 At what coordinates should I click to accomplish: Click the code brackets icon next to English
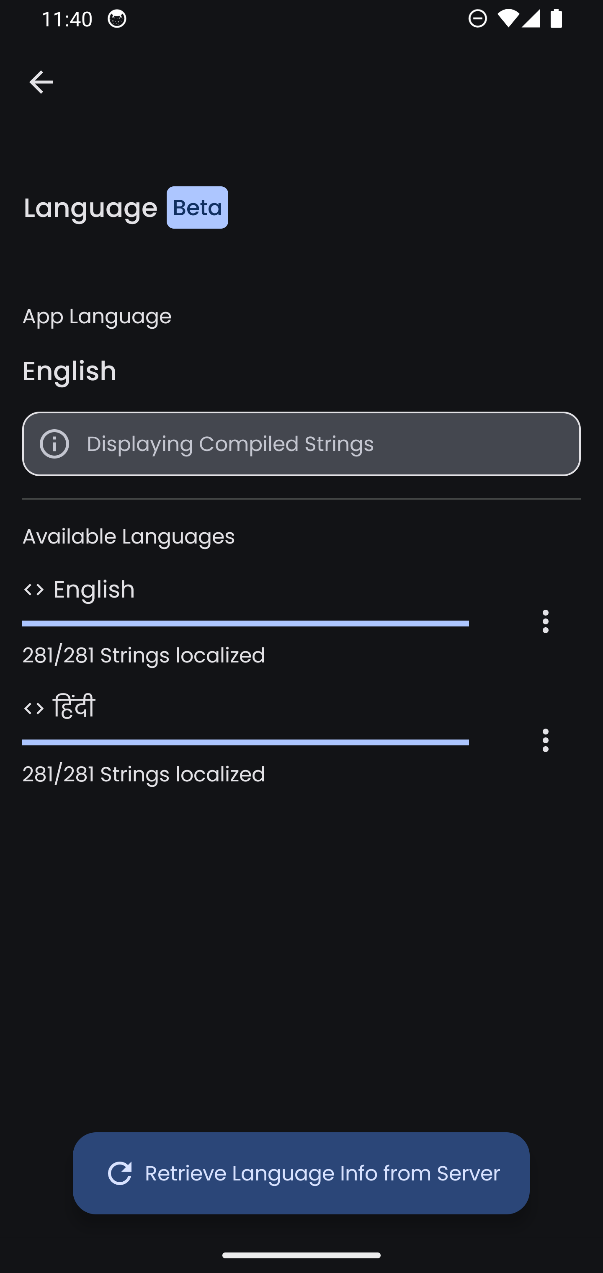click(x=34, y=590)
